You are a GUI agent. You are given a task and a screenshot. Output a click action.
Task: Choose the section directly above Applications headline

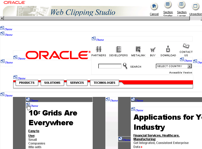[x=137, y=109]
